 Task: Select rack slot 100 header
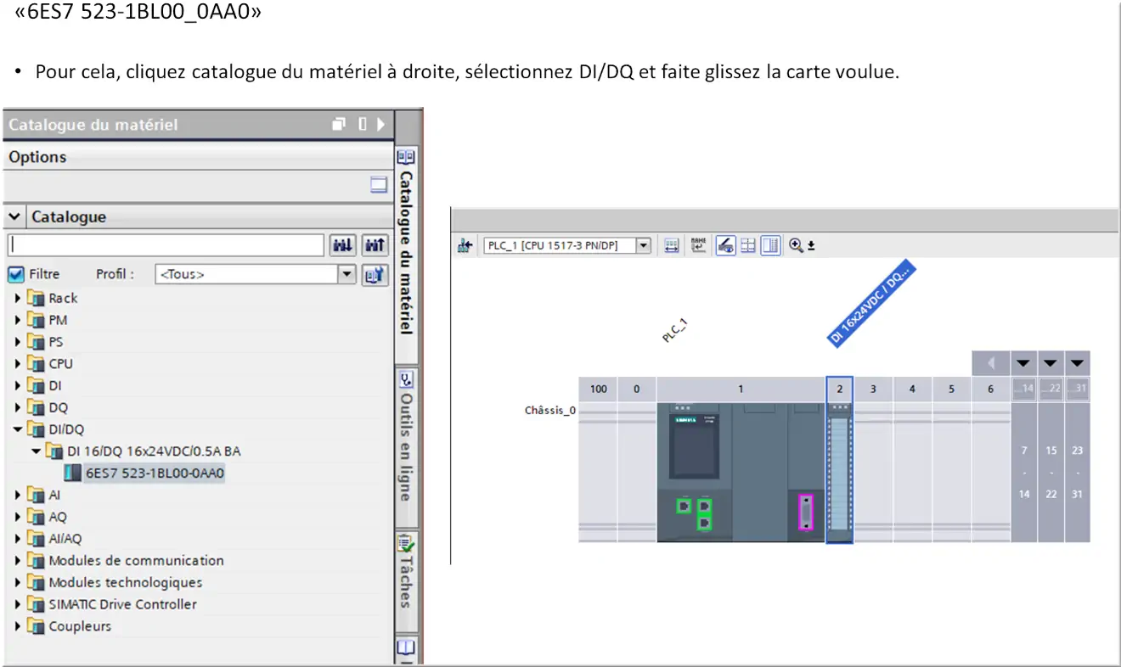coord(599,390)
